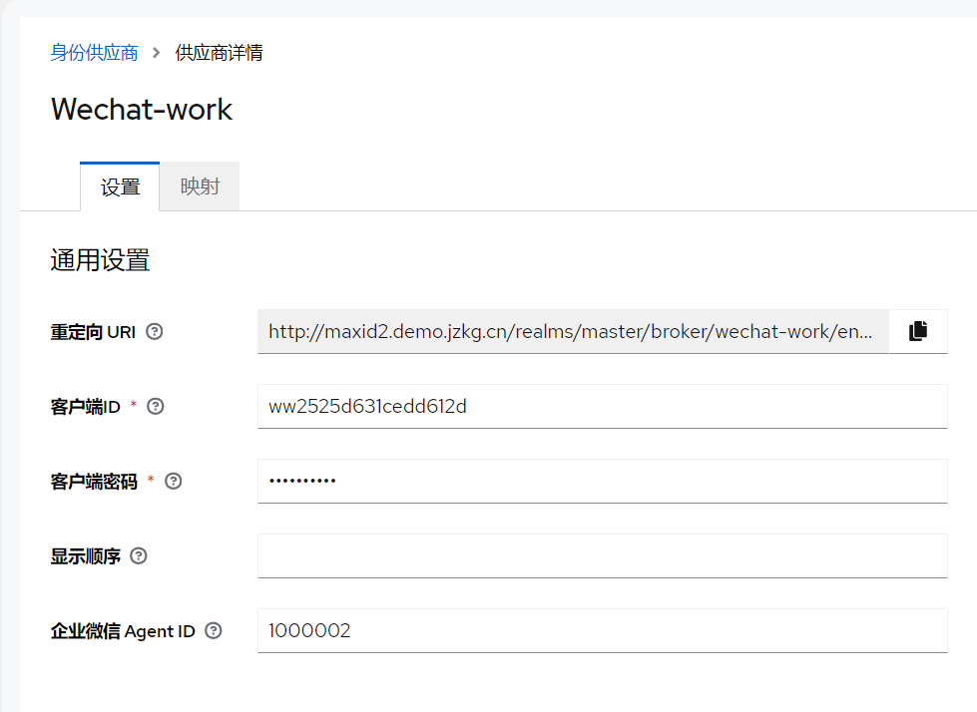Click the 客户端密码 label text
The width and height of the screenshot is (977, 712).
[x=94, y=482]
